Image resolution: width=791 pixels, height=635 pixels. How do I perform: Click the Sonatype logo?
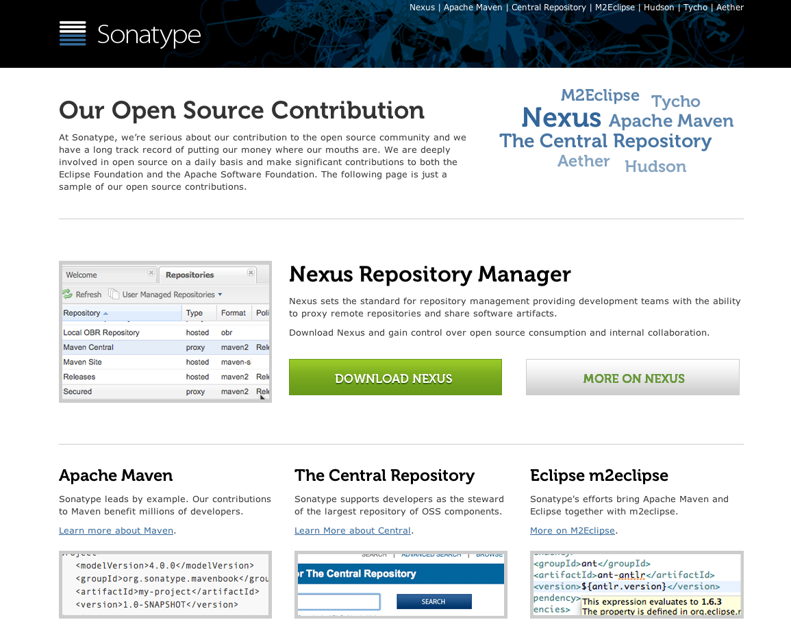(130, 34)
